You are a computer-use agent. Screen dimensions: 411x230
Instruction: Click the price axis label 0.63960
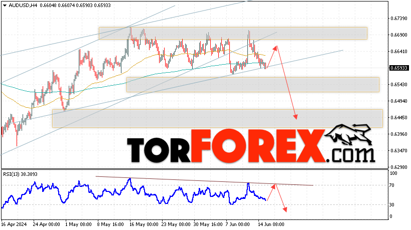tap(399, 134)
